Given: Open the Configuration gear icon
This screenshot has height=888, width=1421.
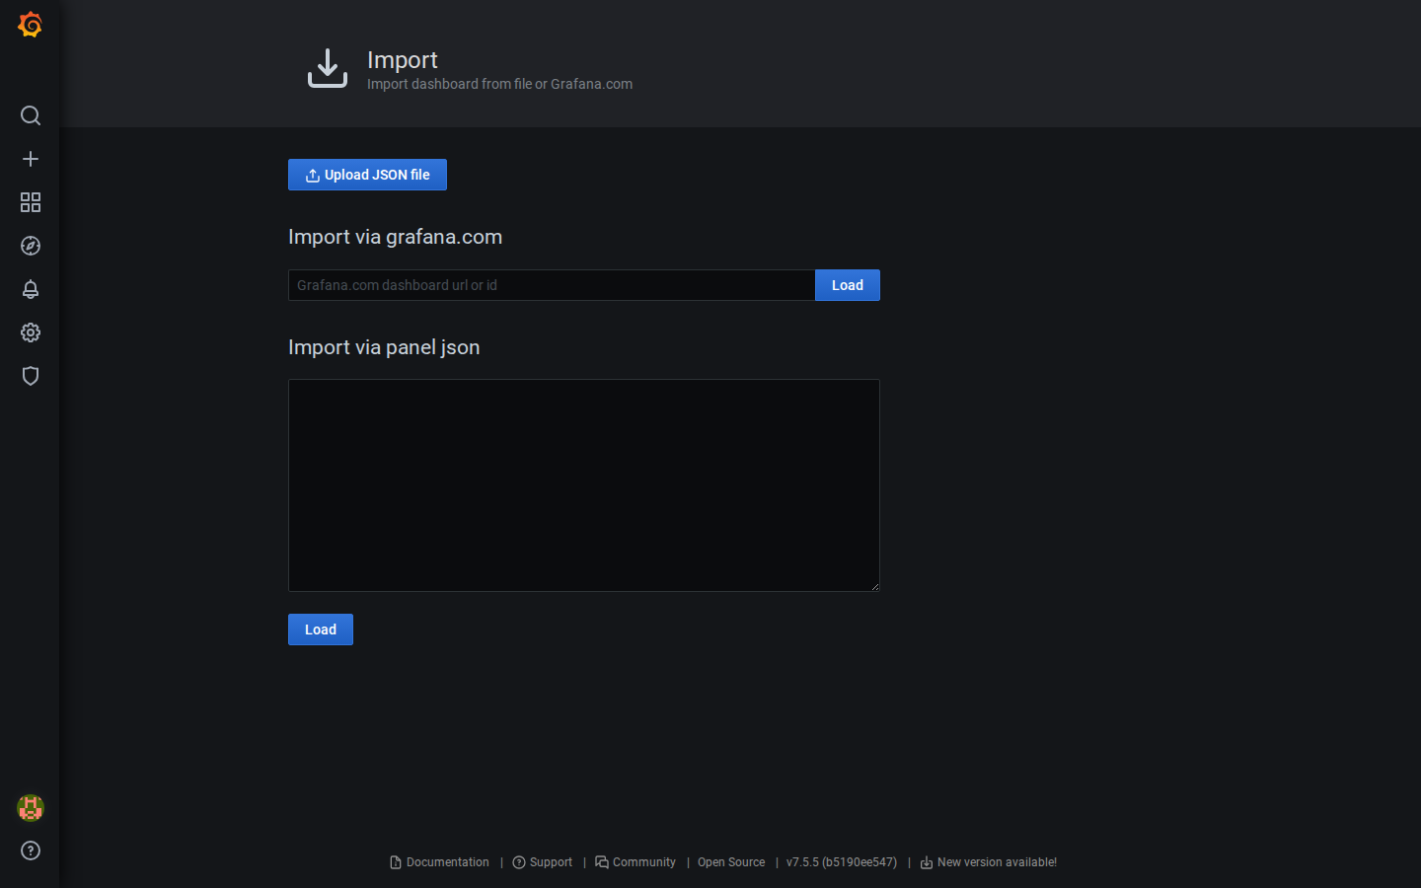Looking at the screenshot, I should tap(31, 333).
